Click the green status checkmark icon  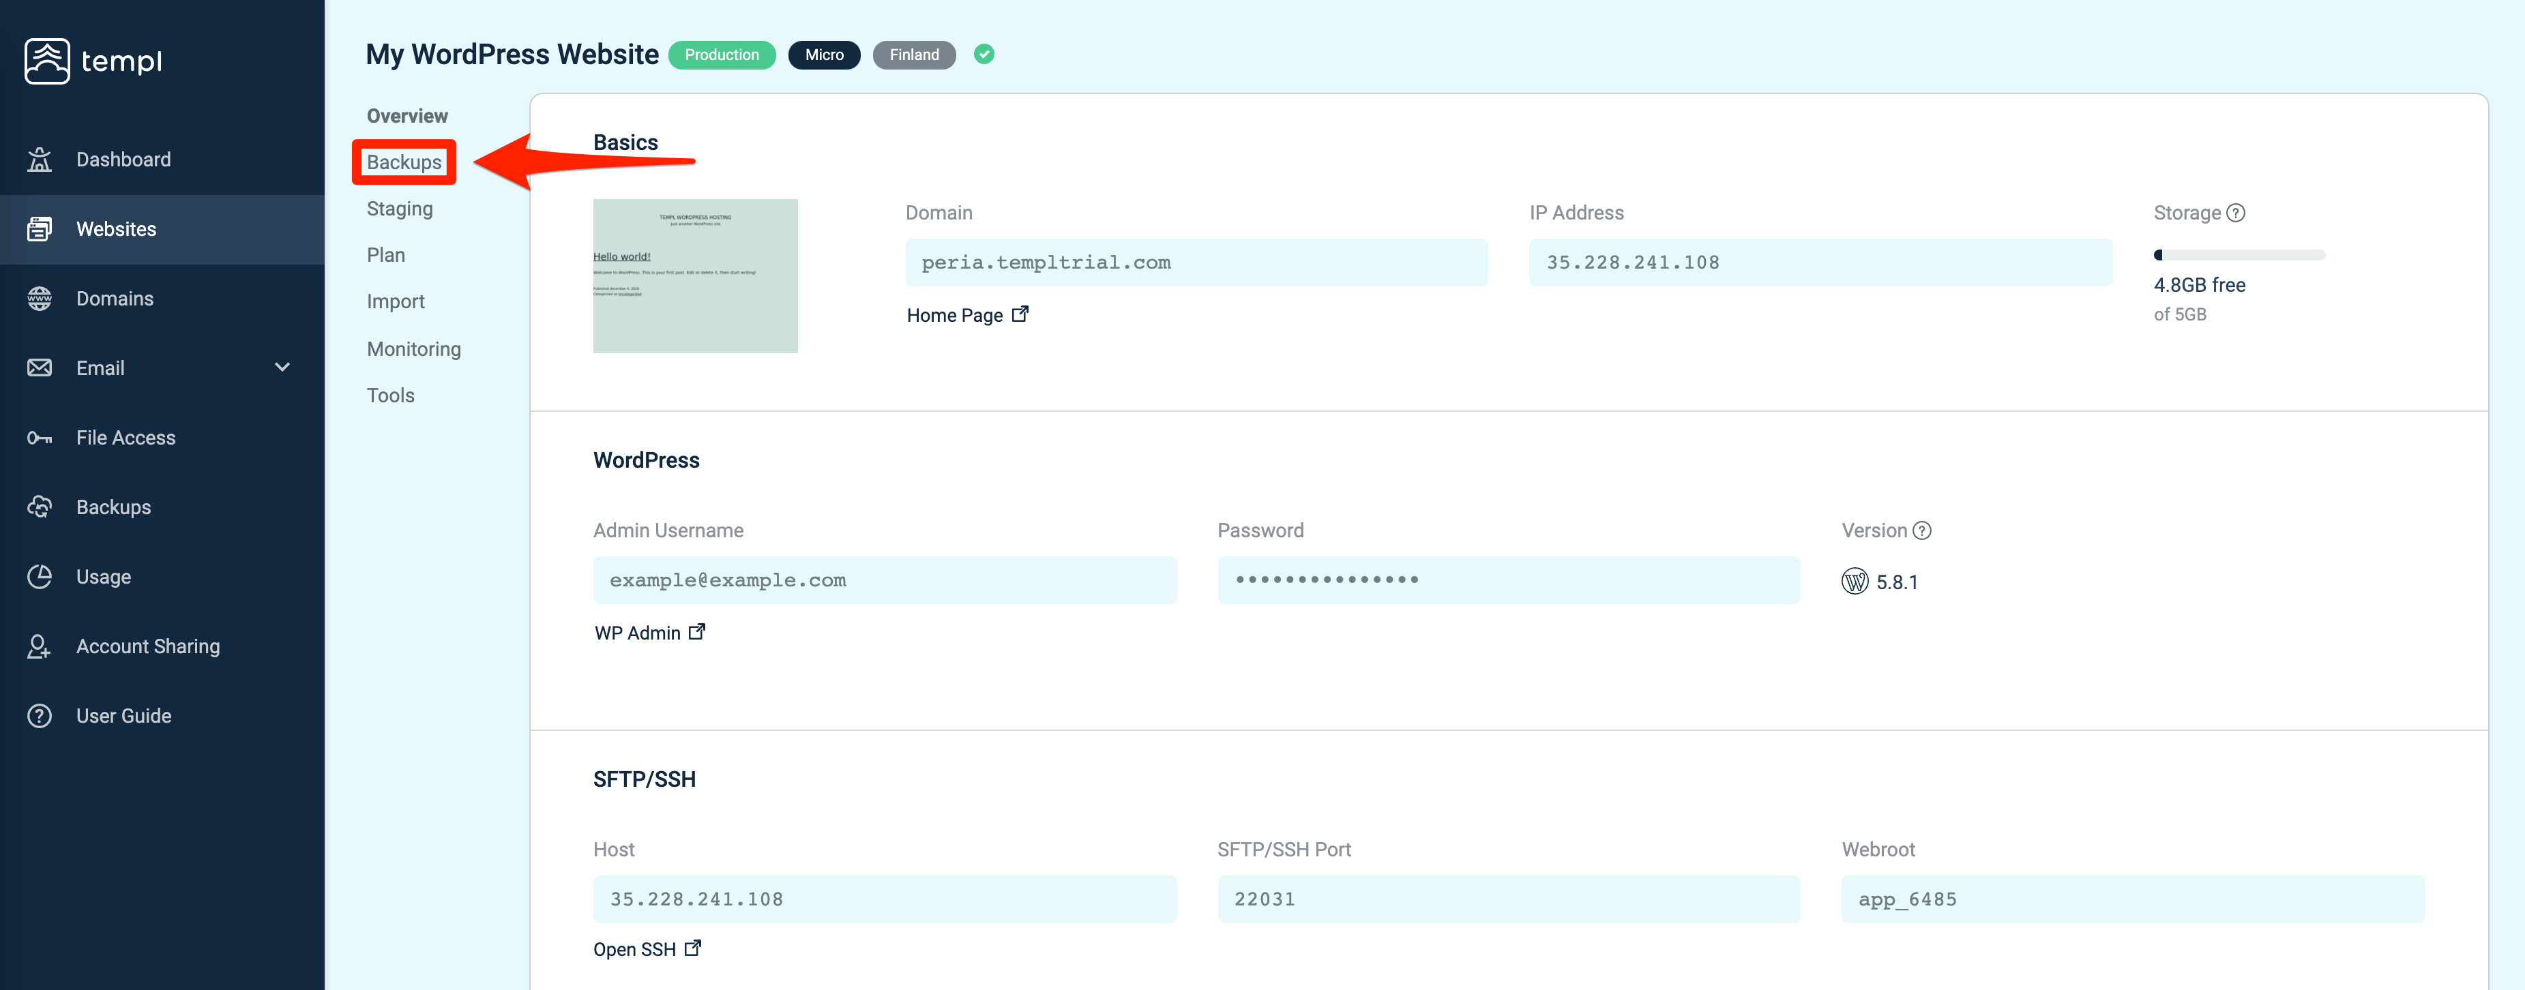(x=984, y=54)
